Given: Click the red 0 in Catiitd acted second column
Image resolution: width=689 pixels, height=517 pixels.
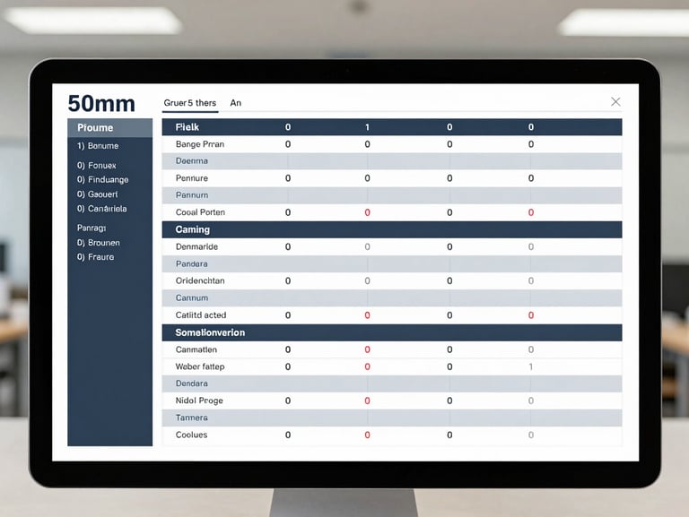Looking at the screenshot, I should (x=367, y=315).
